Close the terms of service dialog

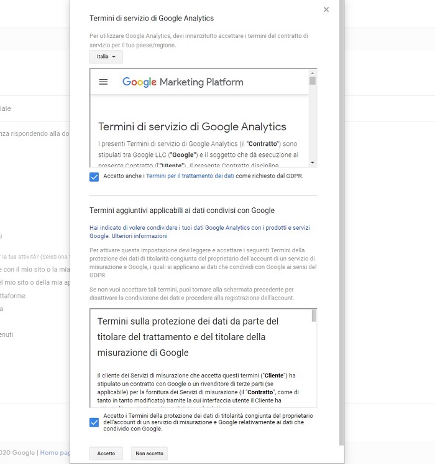click(326, 9)
